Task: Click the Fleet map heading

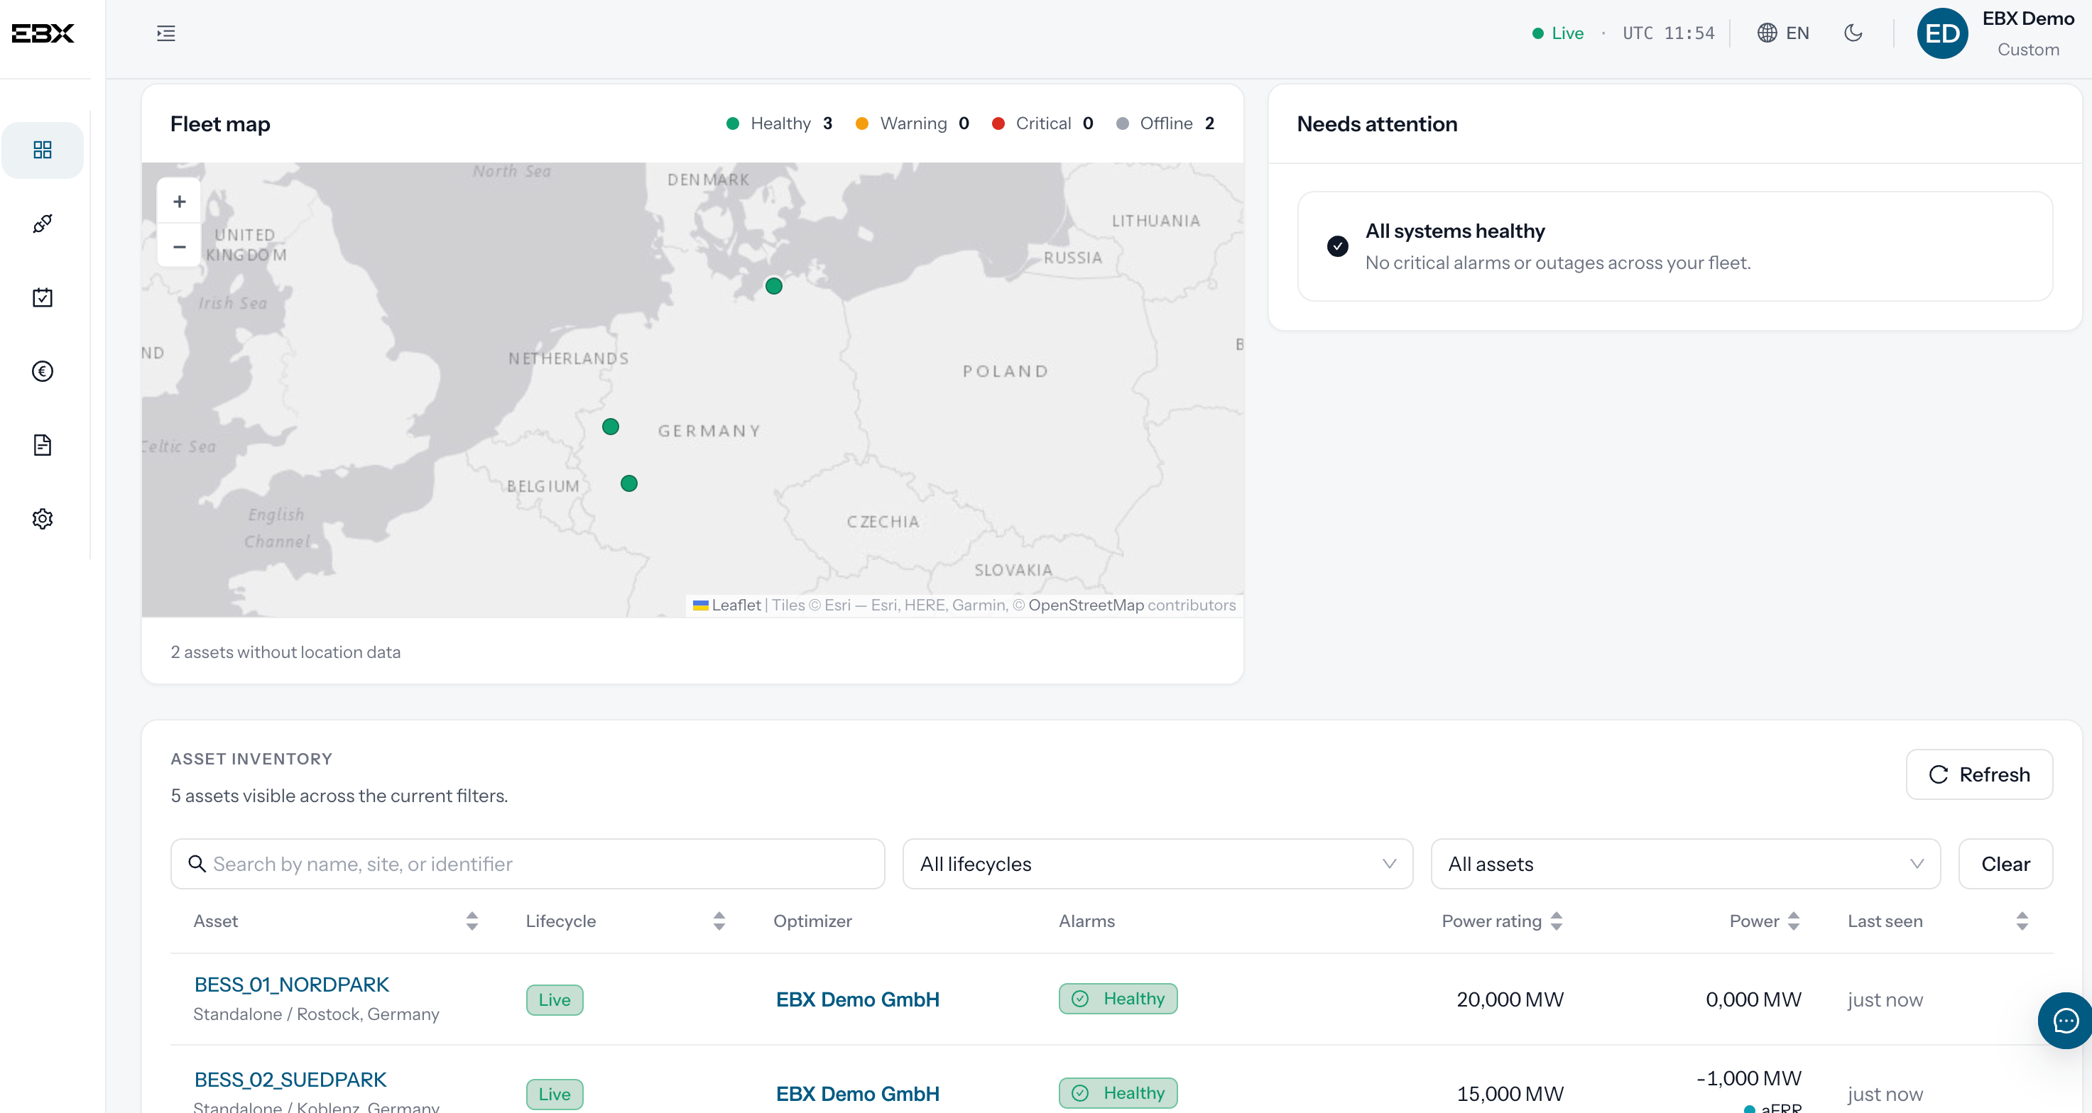Action: [x=220, y=124]
